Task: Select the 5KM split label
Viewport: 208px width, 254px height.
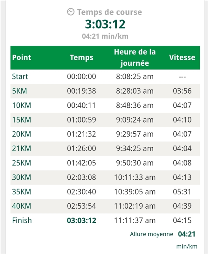Action: click(x=19, y=91)
